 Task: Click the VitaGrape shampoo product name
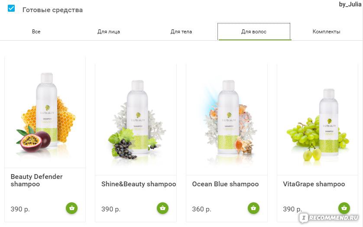click(x=314, y=184)
